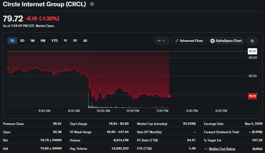Viewport: 265px width, 153px height.
Task: Click PE Ratio (TTM) value 54.57
Action: point(191,140)
